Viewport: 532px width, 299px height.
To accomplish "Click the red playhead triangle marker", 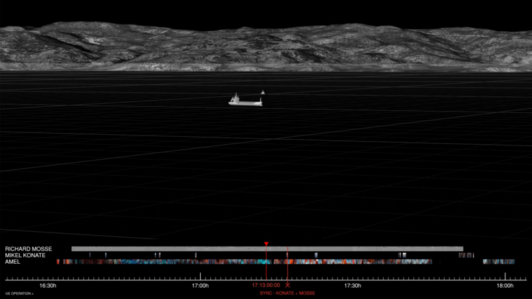I will click(x=266, y=245).
